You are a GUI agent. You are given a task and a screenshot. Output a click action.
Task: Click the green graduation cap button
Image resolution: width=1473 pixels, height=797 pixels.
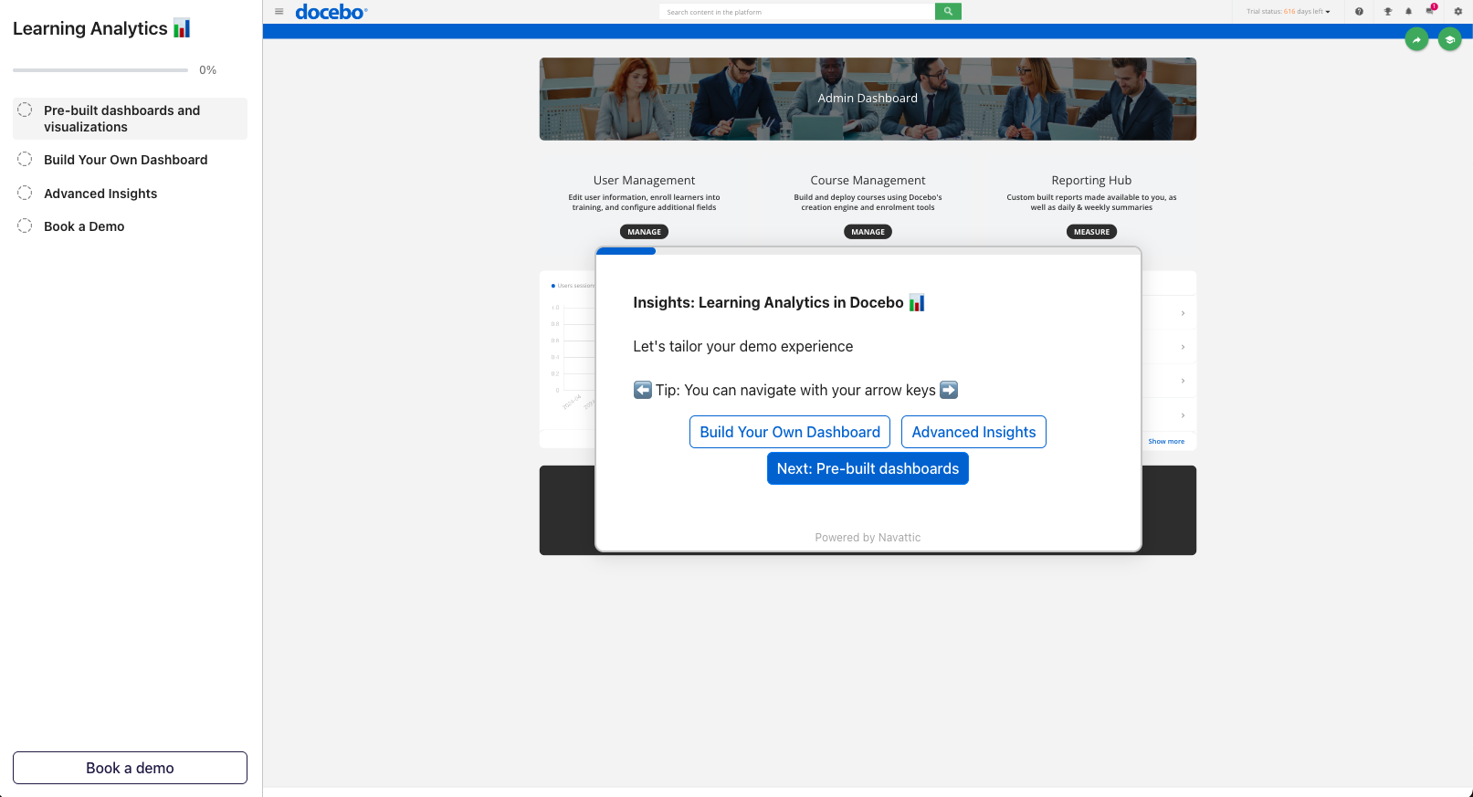(x=1449, y=39)
